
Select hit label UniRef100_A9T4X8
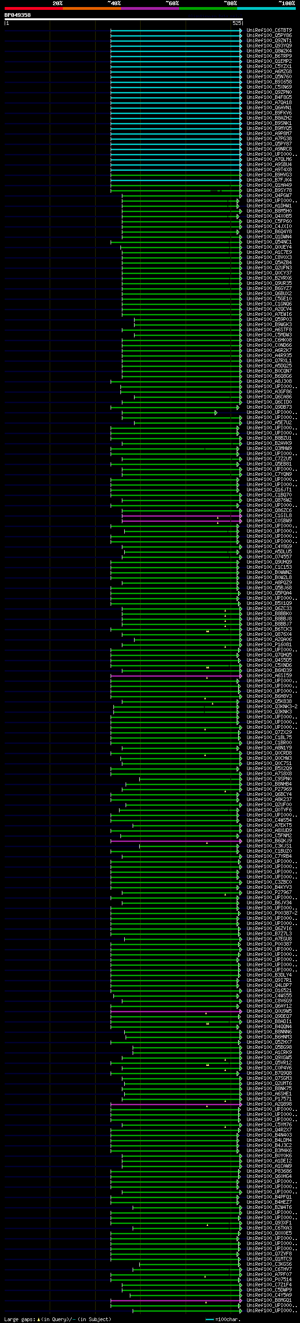(269, 169)
